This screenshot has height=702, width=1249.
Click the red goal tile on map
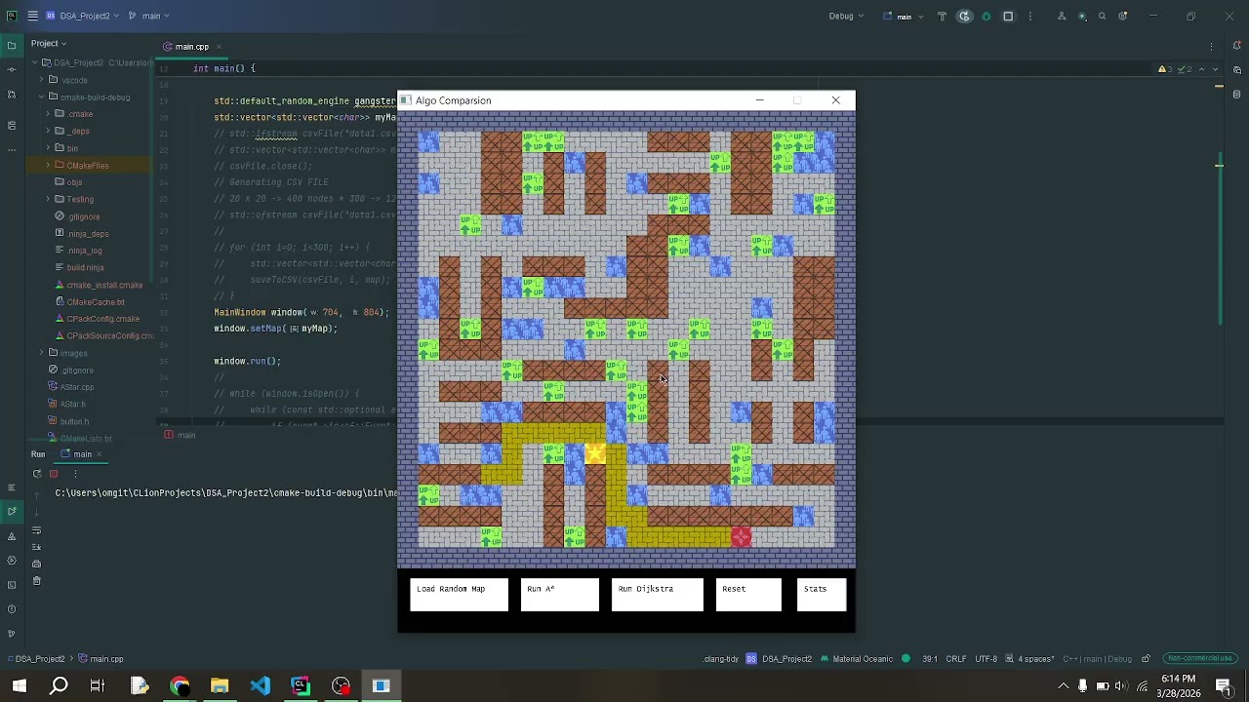click(741, 537)
